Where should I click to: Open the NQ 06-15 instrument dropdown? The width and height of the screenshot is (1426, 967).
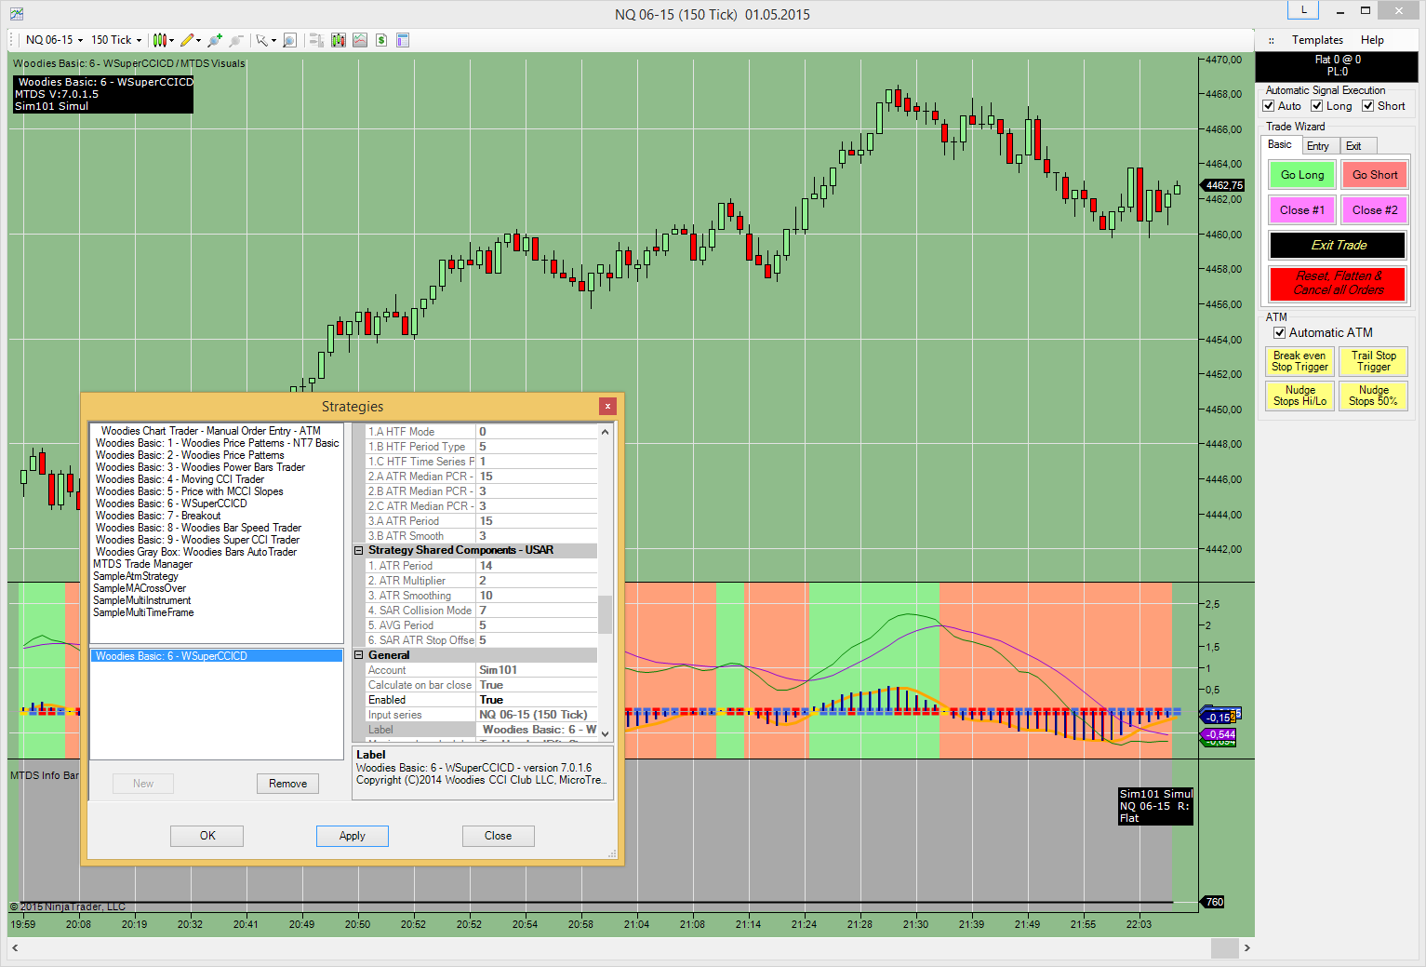pyautogui.click(x=54, y=40)
